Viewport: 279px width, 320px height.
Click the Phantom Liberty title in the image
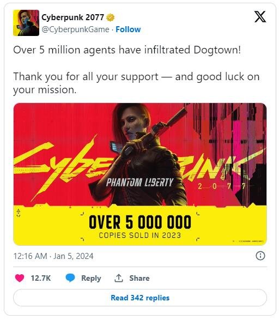(139, 182)
